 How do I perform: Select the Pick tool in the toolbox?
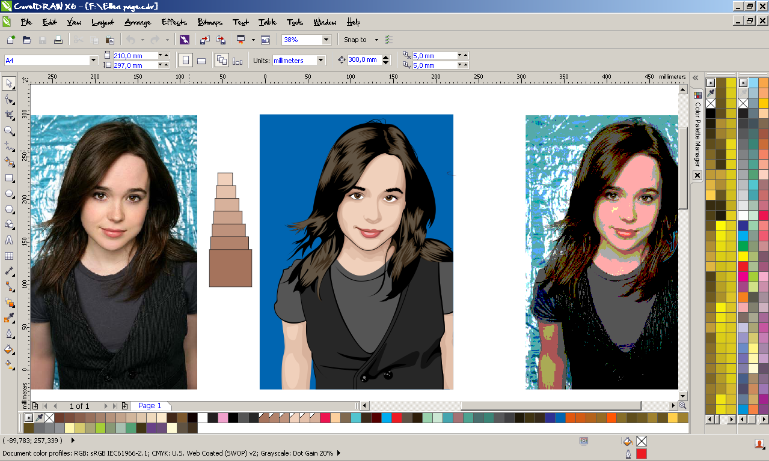click(x=9, y=83)
